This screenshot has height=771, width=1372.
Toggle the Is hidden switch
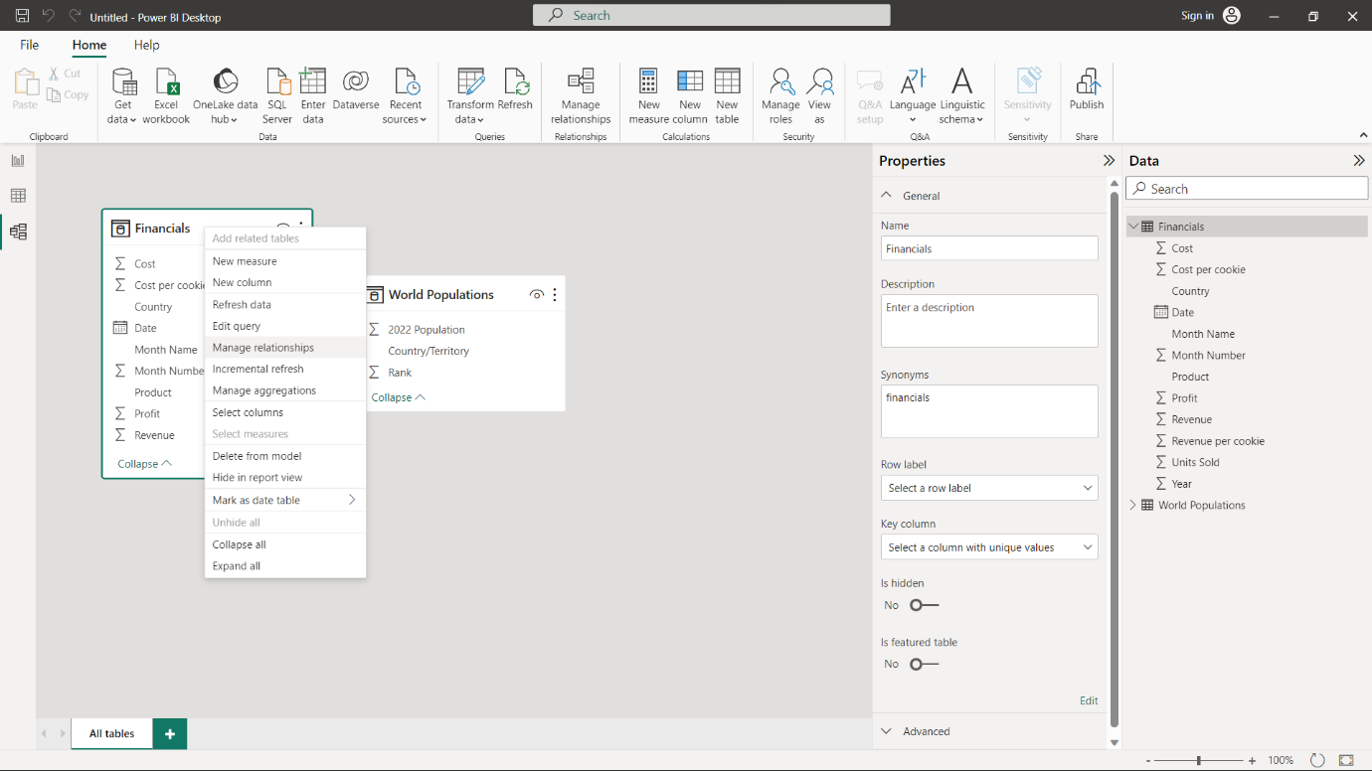925,605
